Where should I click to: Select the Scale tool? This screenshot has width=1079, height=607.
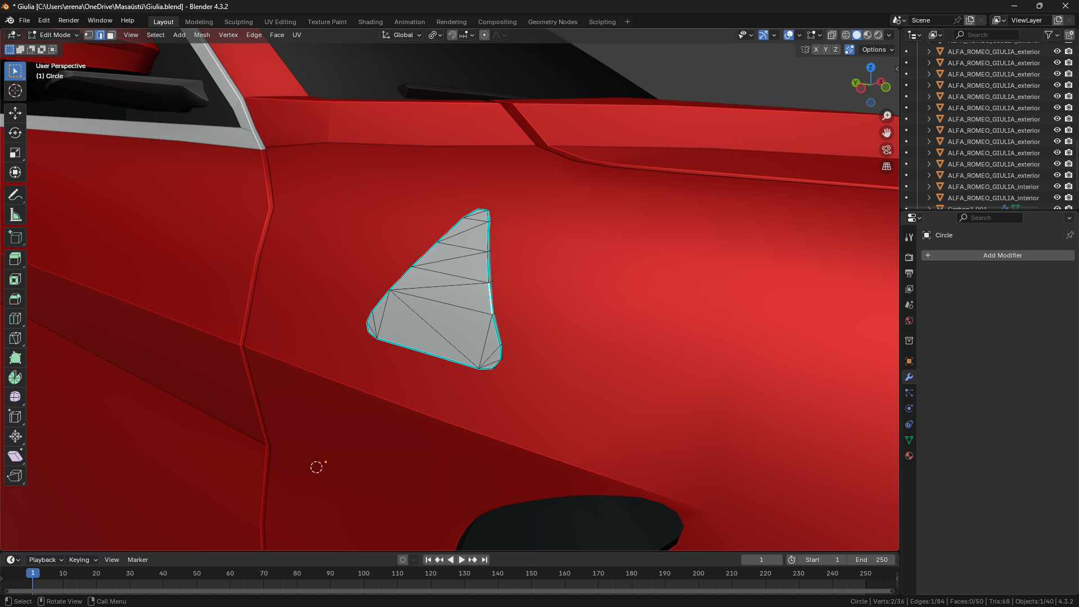pos(15,152)
